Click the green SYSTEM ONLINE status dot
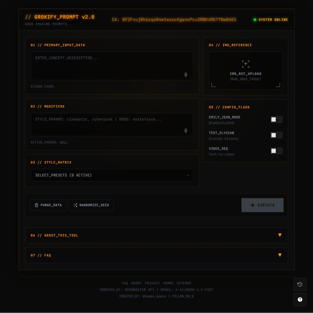The height and width of the screenshot is (313, 313). tap(255, 20)
